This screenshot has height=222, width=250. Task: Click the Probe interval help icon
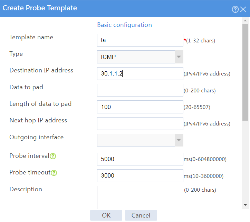pos(53,156)
